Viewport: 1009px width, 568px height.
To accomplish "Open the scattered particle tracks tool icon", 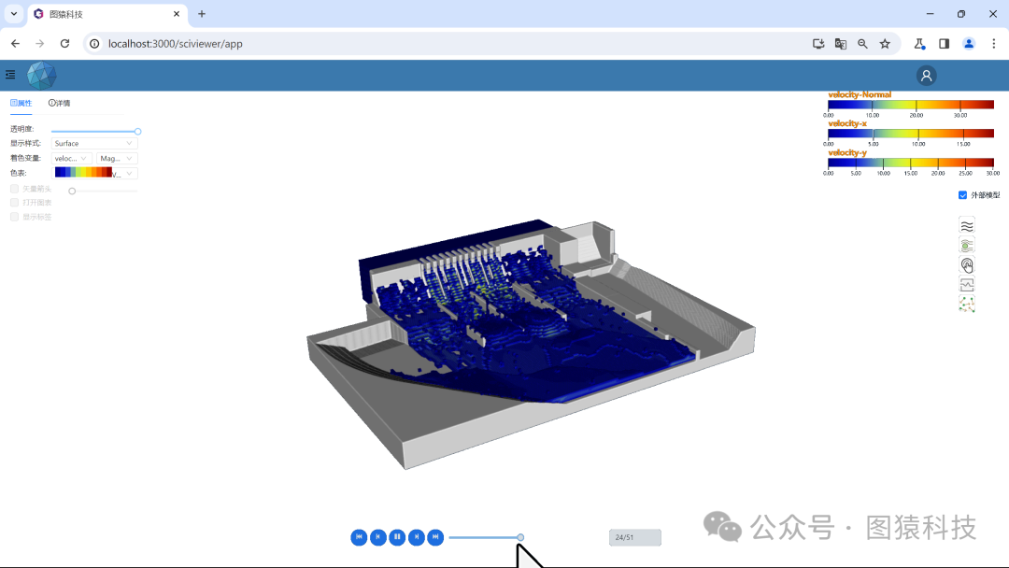I will (967, 305).
